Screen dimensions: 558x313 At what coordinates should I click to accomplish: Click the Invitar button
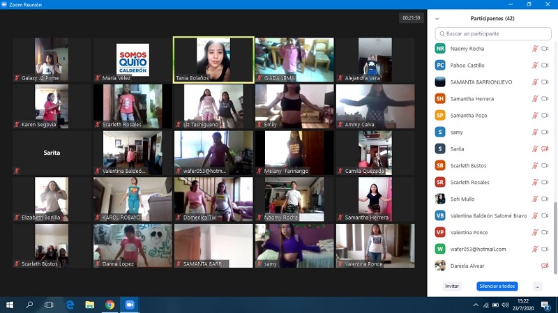click(452, 287)
